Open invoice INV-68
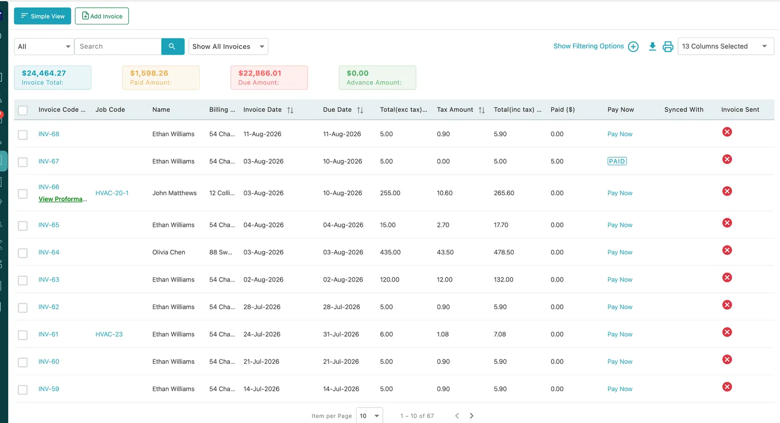Image resolution: width=780 pixels, height=423 pixels. pos(49,134)
